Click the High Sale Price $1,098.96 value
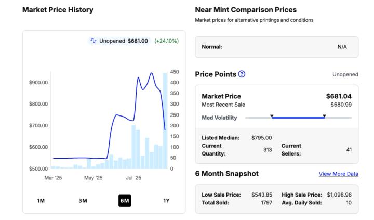 (339, 195)
